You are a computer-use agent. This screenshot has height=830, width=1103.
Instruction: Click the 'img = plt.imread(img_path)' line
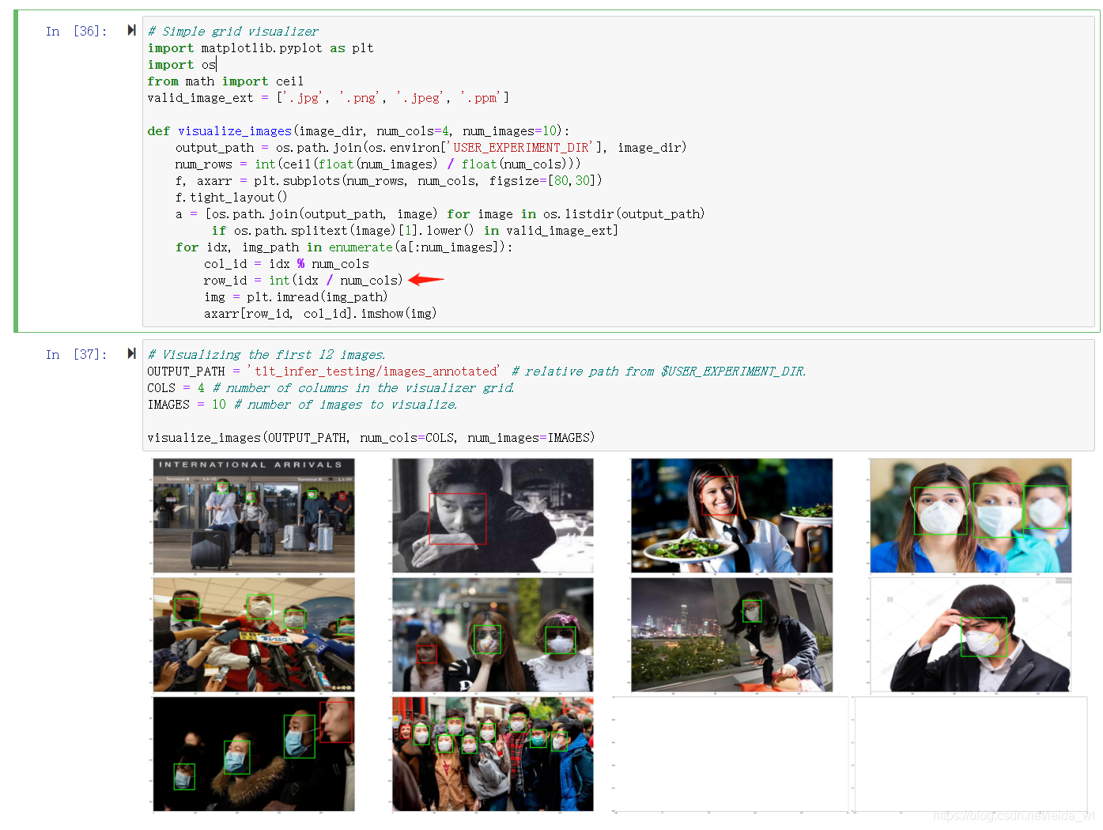[296, 297]
